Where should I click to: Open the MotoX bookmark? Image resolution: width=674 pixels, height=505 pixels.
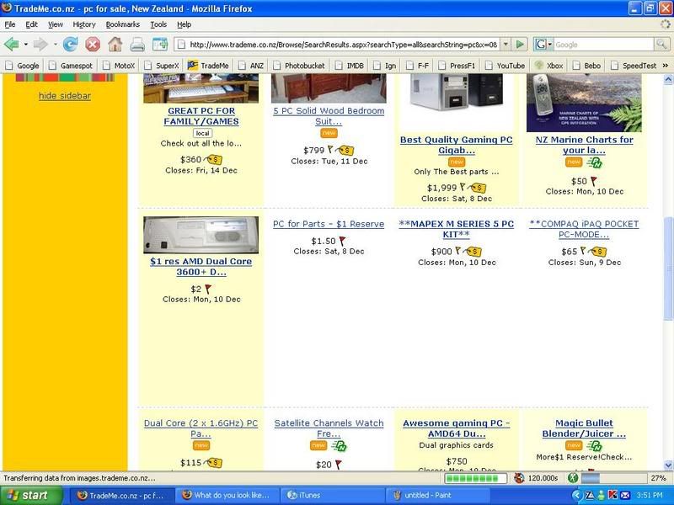coord(119,66)
